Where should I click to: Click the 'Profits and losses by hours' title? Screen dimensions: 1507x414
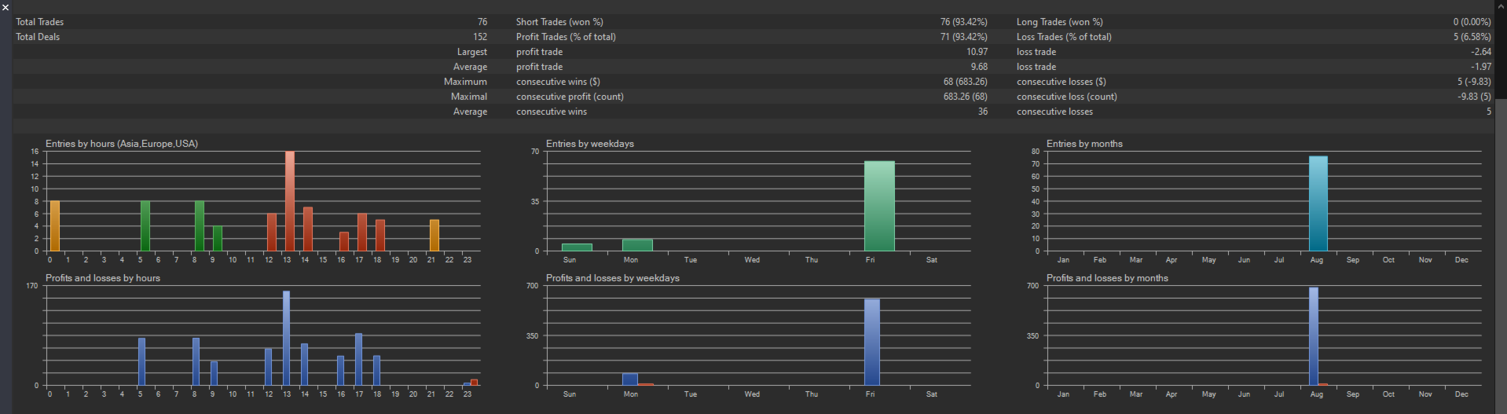[103, 278]
